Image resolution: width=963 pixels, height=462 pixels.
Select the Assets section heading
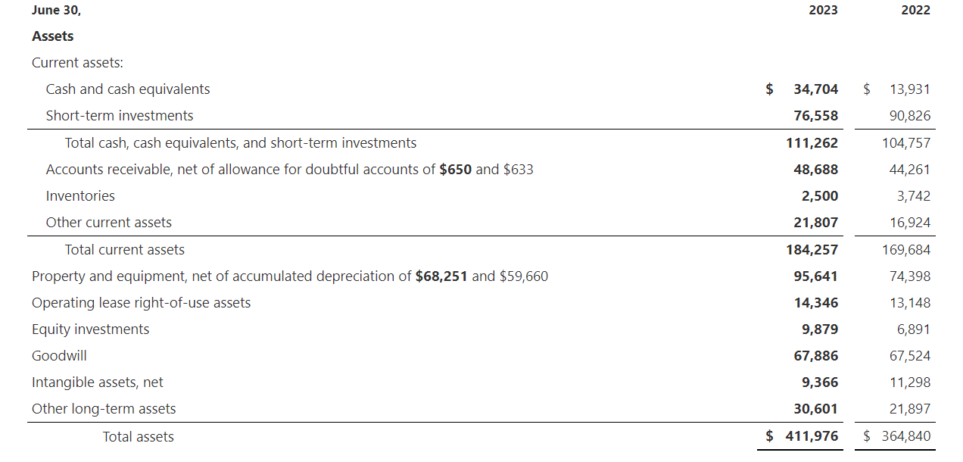pyautogui.click(x=53, y=36)
